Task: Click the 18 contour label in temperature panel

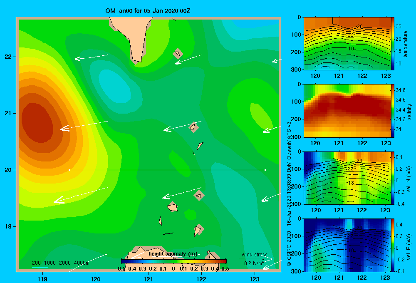Action: pos(351,49)
